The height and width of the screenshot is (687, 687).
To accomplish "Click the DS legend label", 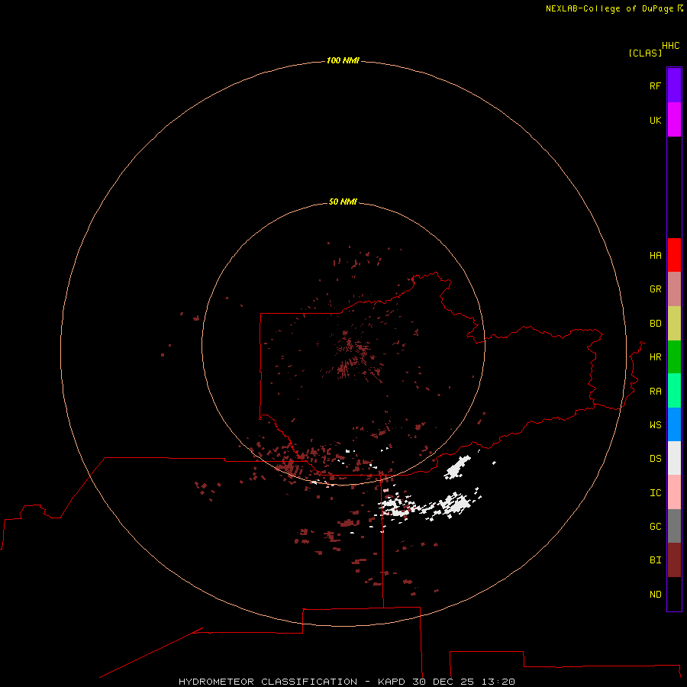I will click(x=655, y=459).
